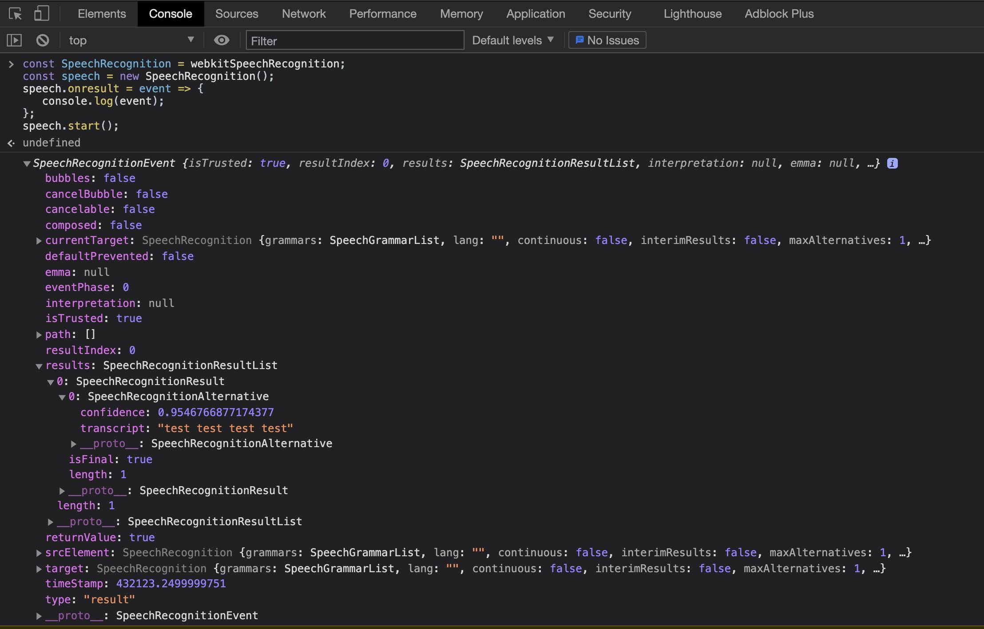Open the Elements panel
The width and height of the screenshot is (984, 629).
pyautogui.click(x=101, y=13)
